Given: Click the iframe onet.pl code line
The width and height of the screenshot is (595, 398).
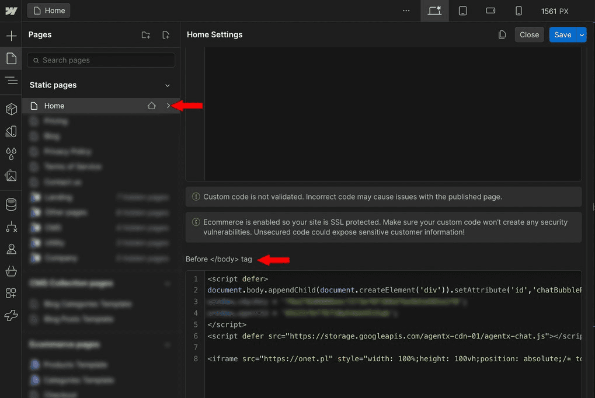Looking at the screenshot, I should (x=394, y=359).
